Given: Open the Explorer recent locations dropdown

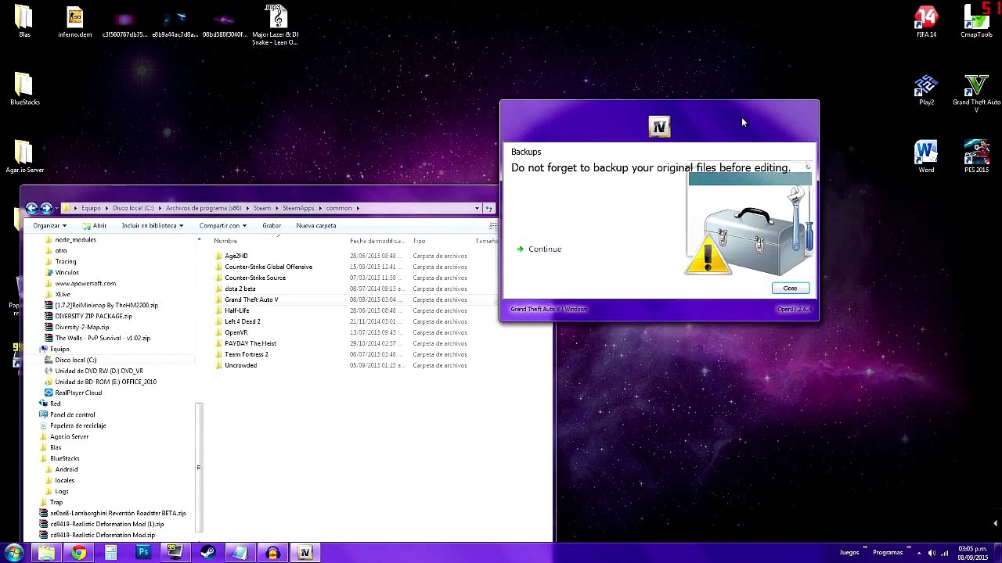Looking at the screenshot, I should 56,209.
